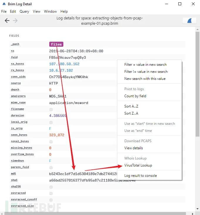Click the timedout value F

point(50,161)
